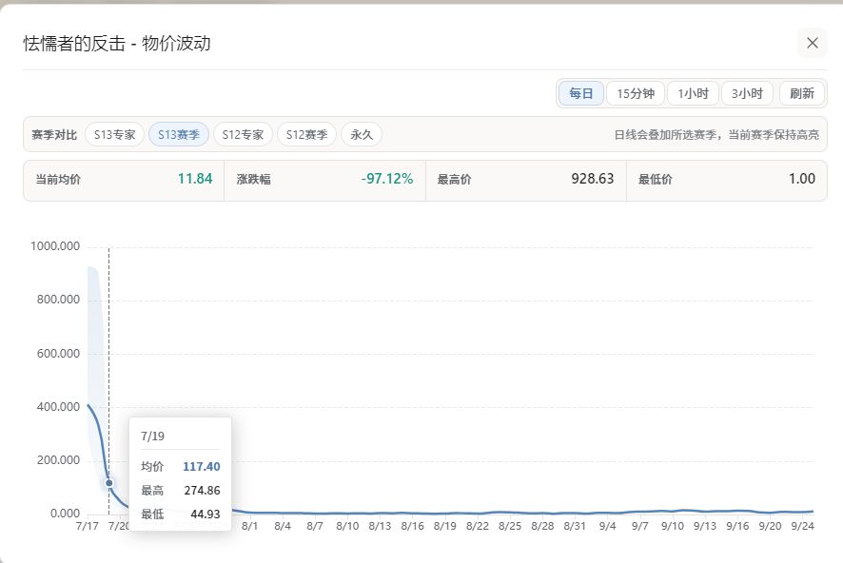Click the current average price value 11.84
This screenshot has height=563, width=843.
pos(195,179)
